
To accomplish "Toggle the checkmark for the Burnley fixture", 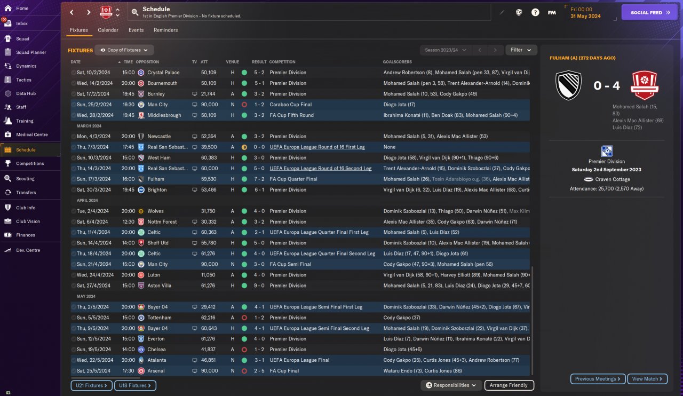I will point(74,94).
